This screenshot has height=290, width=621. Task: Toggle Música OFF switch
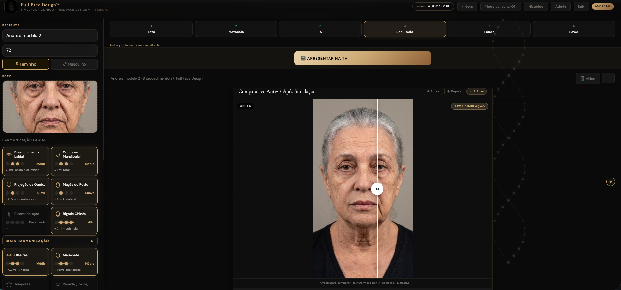click(433, 7)
